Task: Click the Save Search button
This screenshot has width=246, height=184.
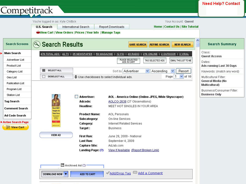Action: tap(138, 44)
